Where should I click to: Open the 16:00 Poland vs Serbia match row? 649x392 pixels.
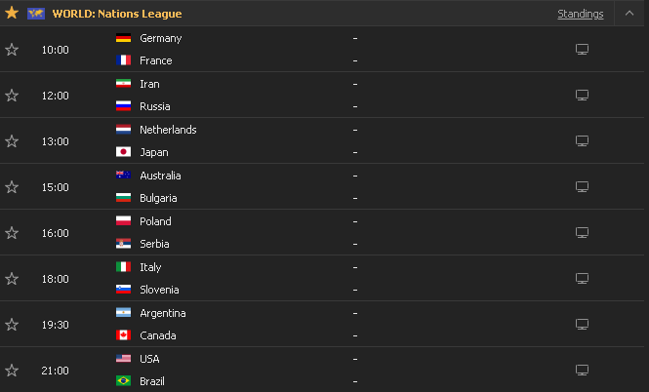[x=322, y=232]
